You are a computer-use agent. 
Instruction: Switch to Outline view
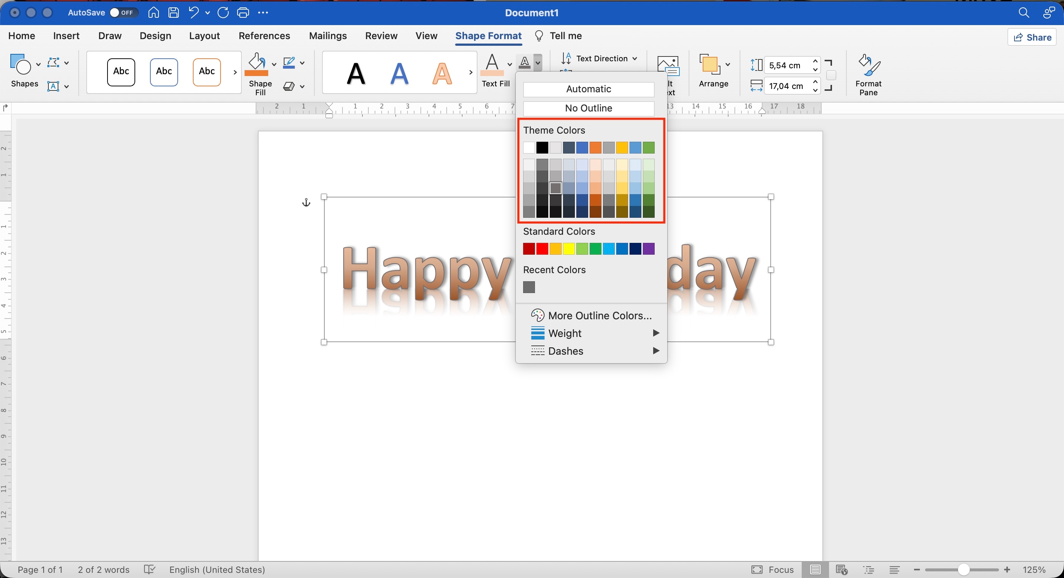coord(869,570)
